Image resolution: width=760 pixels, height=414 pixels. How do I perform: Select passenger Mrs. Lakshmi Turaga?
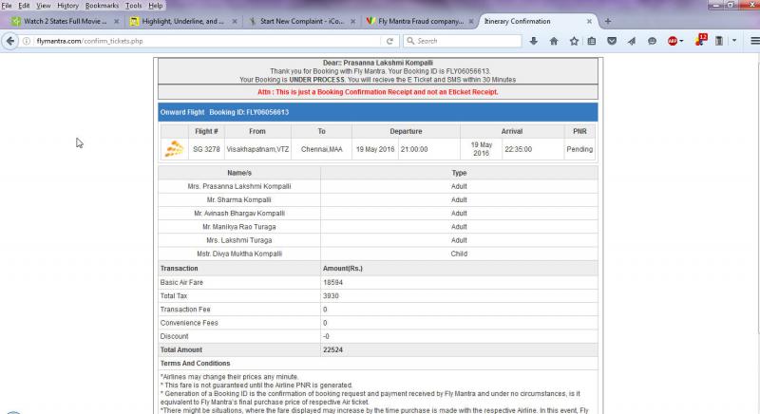pyautogui.click(x=239, y=240)
